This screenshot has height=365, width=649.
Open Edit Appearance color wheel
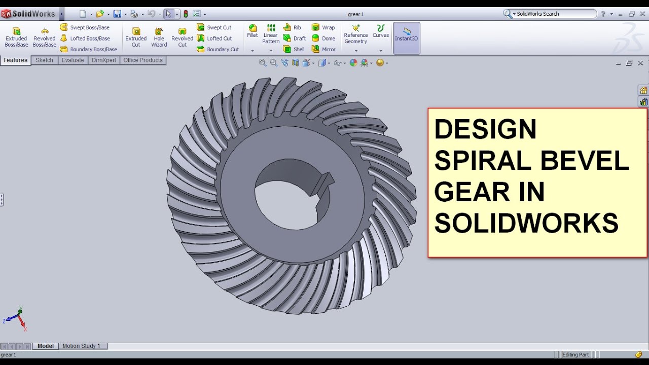[x=353, y=63]
